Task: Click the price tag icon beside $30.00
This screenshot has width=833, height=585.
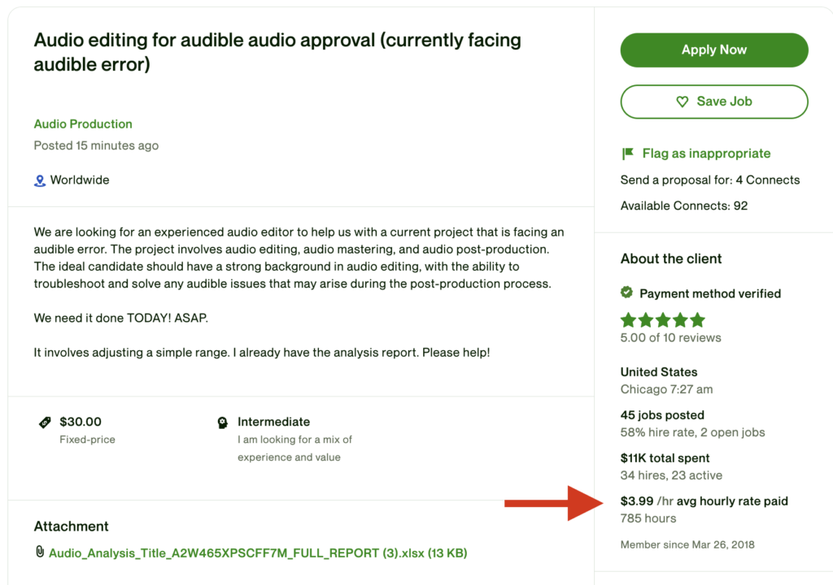Action: pos(46,422)
